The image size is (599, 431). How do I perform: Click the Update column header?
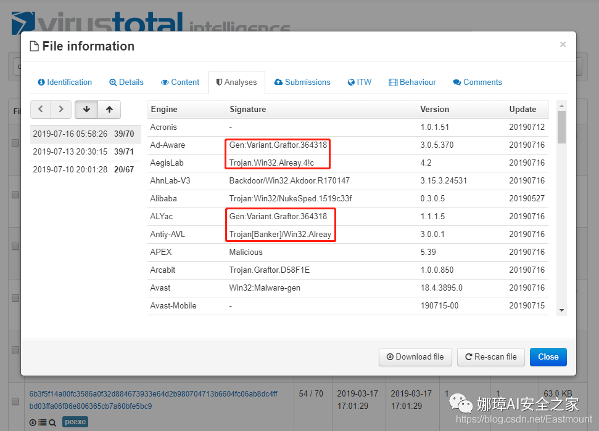(x=523, y=110)
